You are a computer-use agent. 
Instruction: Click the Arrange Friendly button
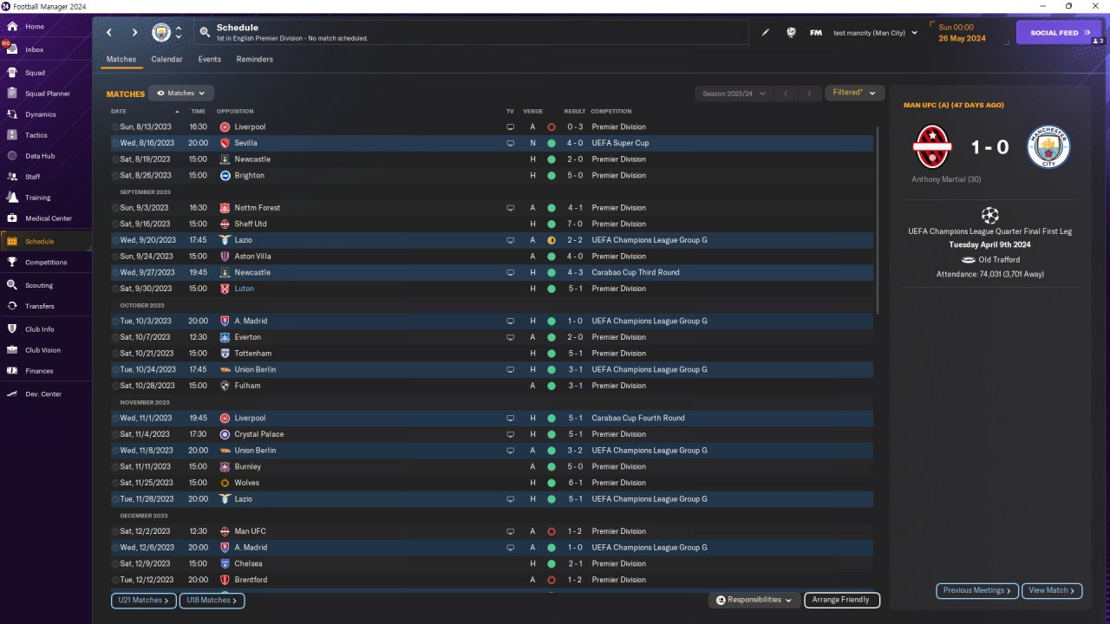tap(842, 600)
